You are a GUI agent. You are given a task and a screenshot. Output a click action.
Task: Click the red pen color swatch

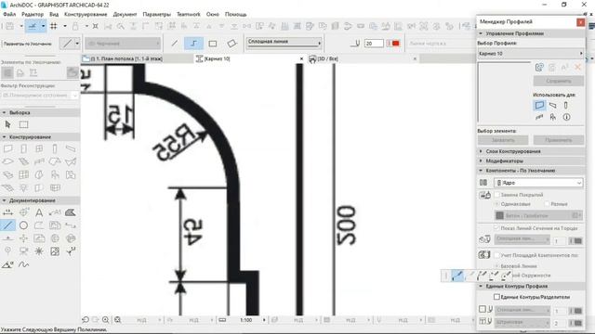395,44
